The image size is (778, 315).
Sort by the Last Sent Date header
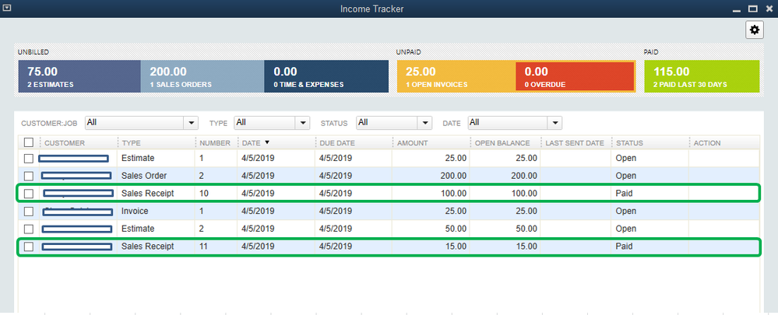pyautogui.click(x=575, y=143)
